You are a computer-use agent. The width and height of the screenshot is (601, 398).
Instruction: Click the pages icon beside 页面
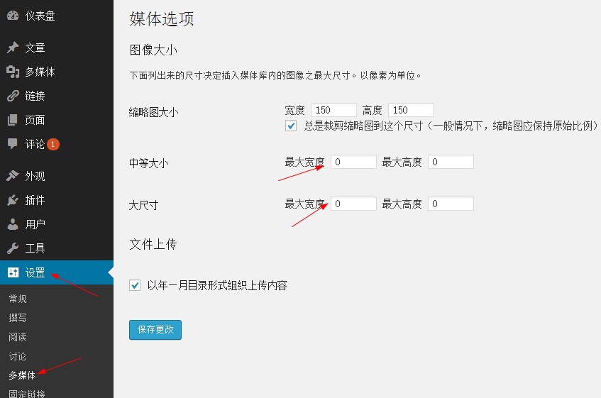point(13,120)
